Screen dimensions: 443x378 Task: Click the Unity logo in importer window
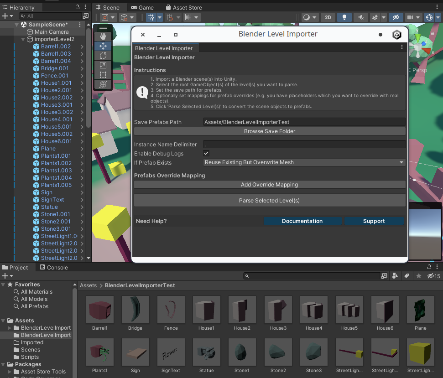tap(397, 35)
